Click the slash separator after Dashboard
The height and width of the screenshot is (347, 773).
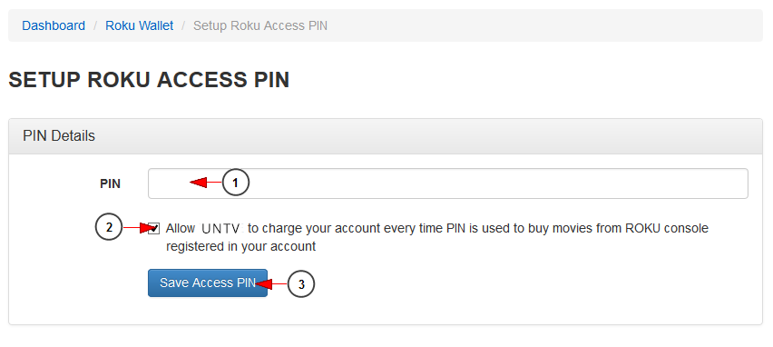coord(95,25)
